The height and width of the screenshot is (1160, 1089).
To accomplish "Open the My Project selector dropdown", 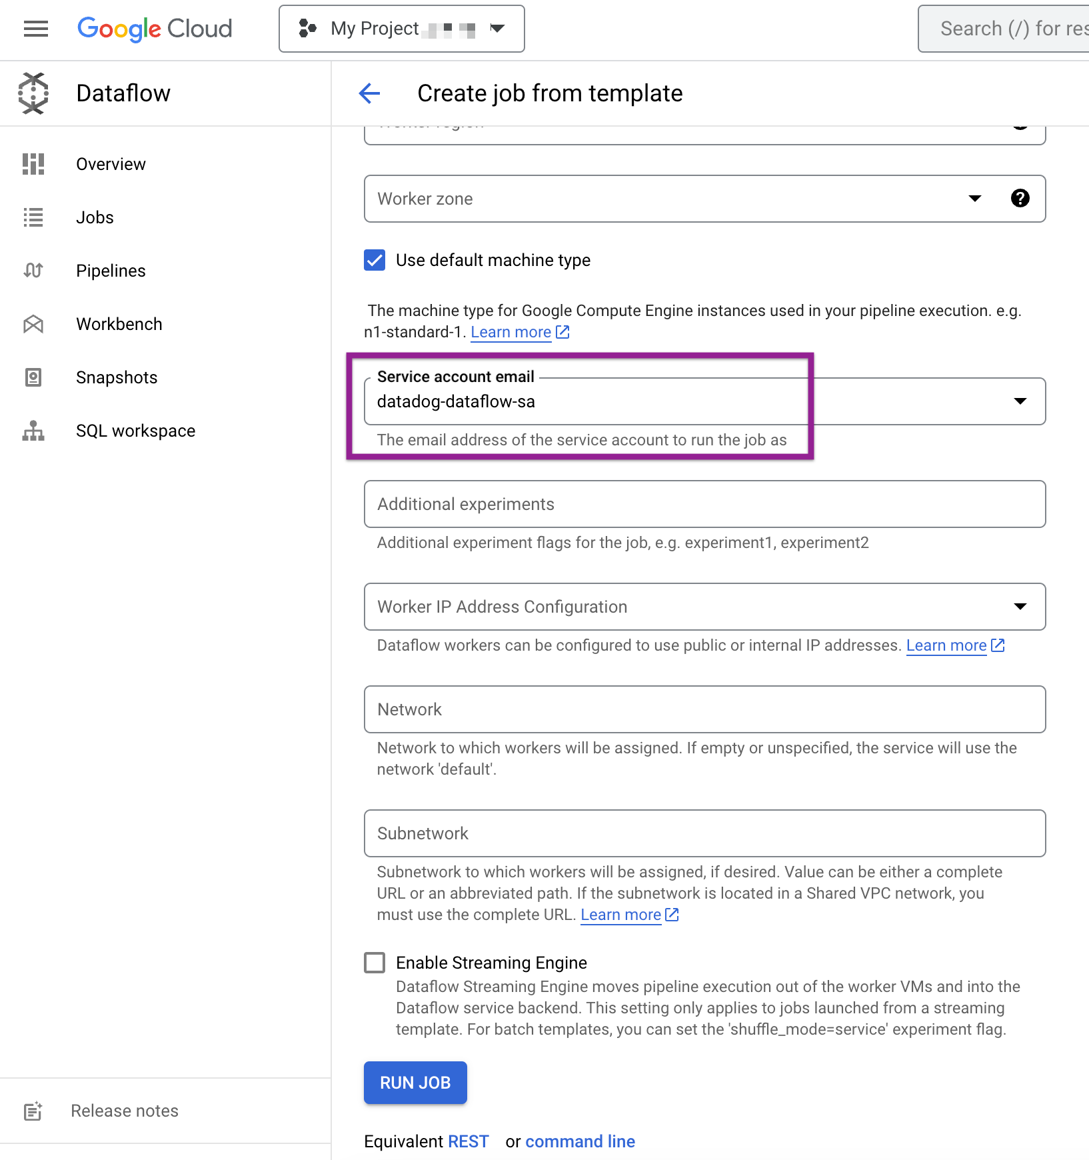I will coord(402,29).
